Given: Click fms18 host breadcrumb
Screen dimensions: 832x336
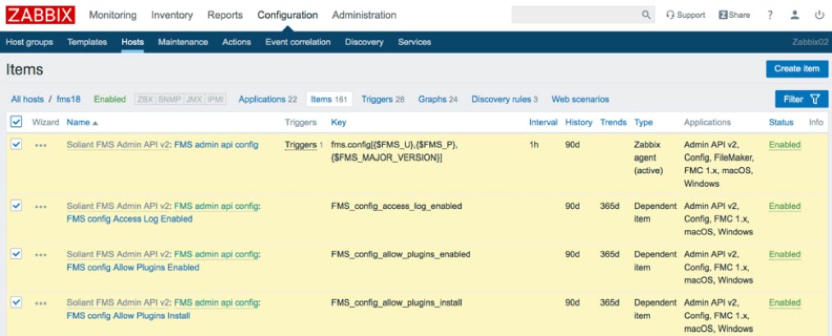Looking at the screenshot, I should 68,99.
